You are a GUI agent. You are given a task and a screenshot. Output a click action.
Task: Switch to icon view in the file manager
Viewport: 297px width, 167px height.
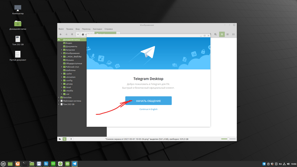coord(222,34)
